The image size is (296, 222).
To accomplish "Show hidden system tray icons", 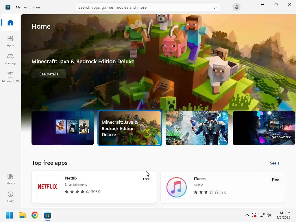I will pos(247,215).
